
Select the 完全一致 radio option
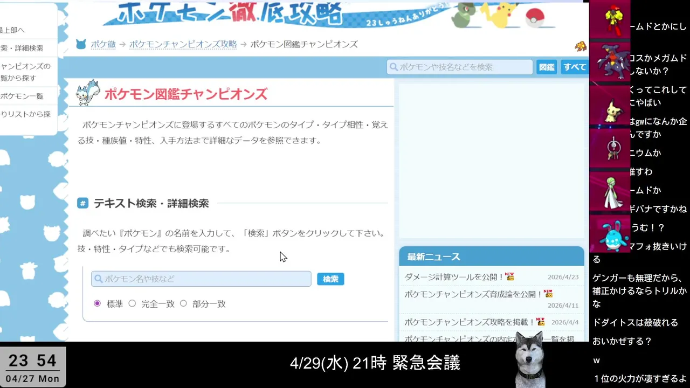pyautogui.click(x=132, y=303)
